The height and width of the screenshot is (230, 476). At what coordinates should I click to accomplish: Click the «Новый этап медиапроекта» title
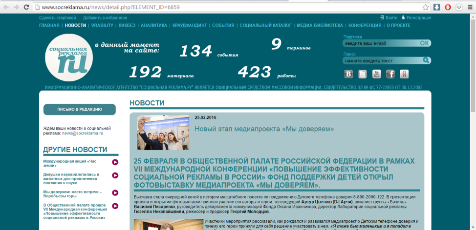[x=264, y=129]
